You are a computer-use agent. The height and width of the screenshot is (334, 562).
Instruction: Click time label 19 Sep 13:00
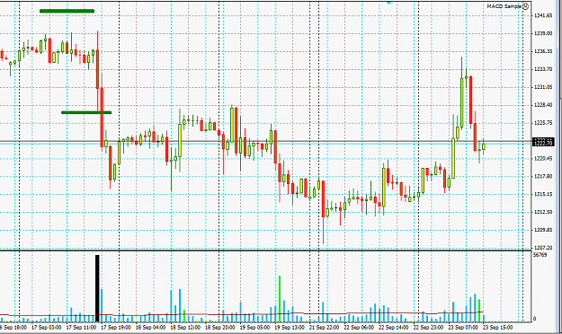click(x=290, y=327)
